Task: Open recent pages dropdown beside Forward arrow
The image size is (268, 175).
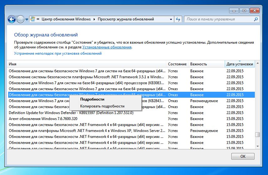Action: pos(27,19)
